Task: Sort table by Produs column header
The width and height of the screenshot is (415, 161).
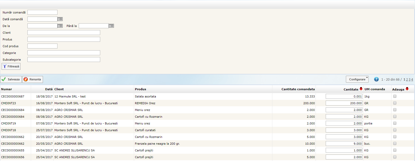Action: pyautogui.click(x=140, y=89)
